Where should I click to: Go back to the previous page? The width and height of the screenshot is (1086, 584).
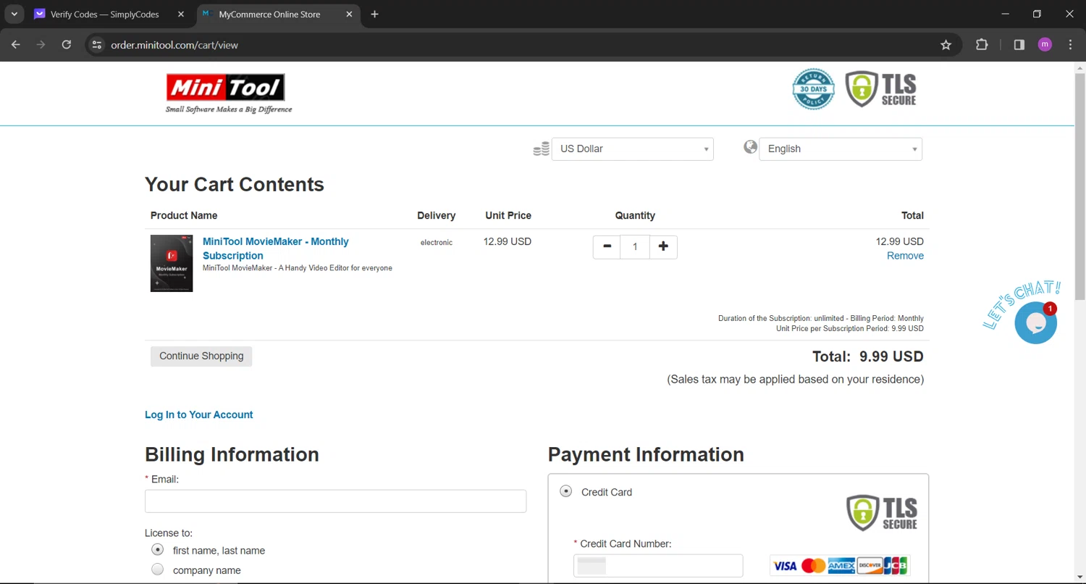(16, 45)
